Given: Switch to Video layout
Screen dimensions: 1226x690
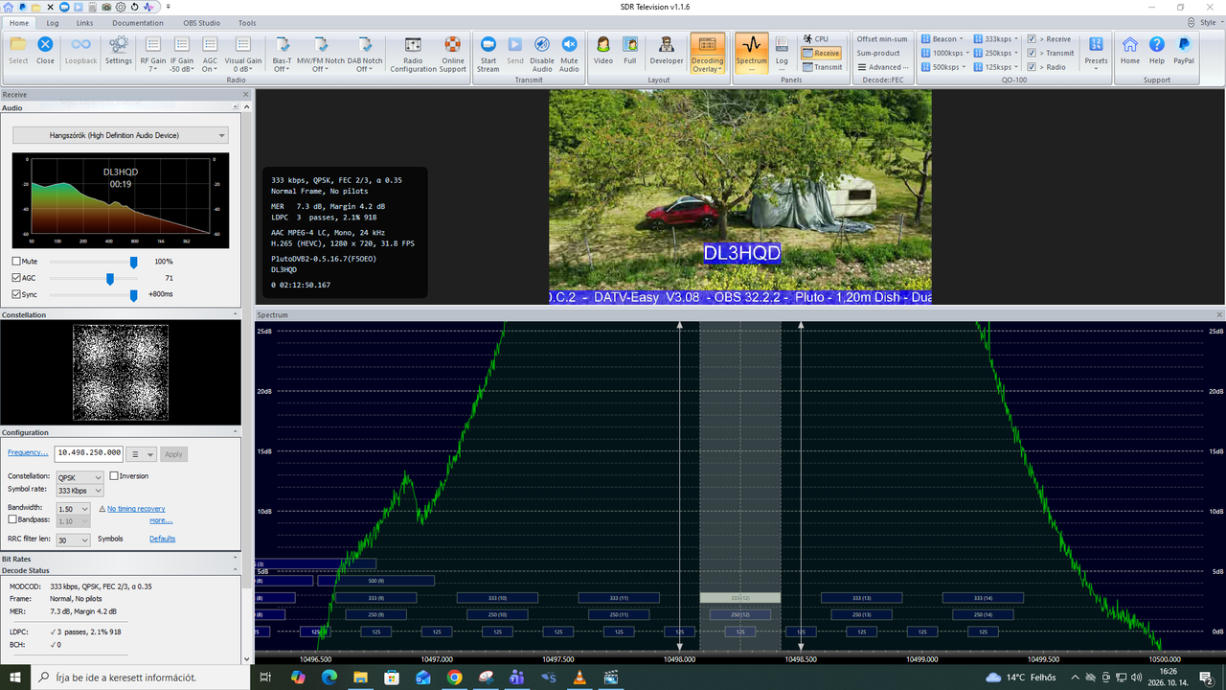Looking at the screenshot, I should coord(603,50).
